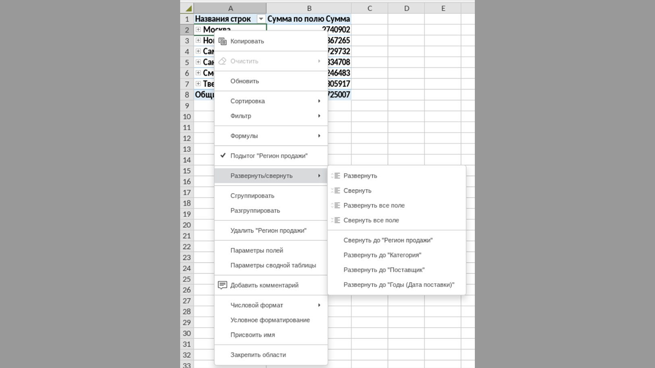
Task: Open the Названия строк filter dropdown
Action: [261, 19]
